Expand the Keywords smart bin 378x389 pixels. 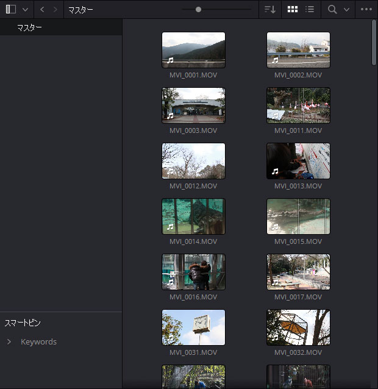pyautogui.click(x=9, y=342)
